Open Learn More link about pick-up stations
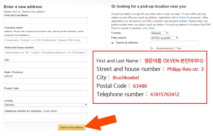The image size is (213, 136). 148,28
